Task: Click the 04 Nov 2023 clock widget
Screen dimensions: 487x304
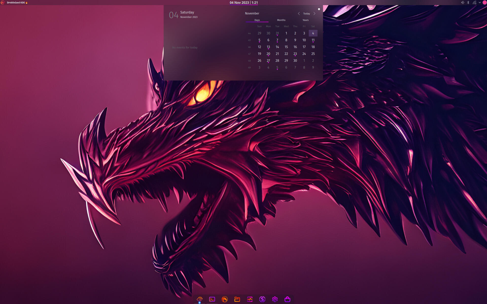Action: [244, 3]
